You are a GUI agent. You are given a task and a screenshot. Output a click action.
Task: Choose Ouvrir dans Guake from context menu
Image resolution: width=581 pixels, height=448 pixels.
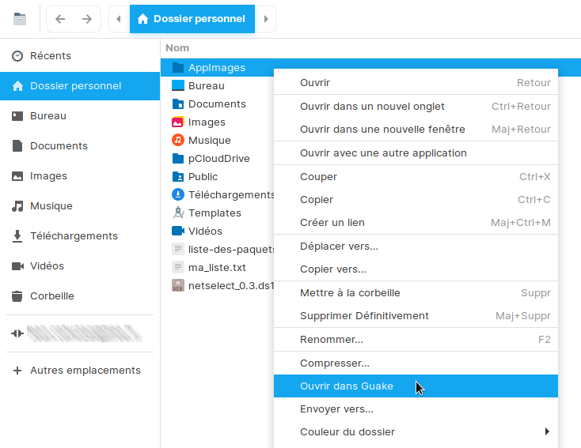[347, 386]
